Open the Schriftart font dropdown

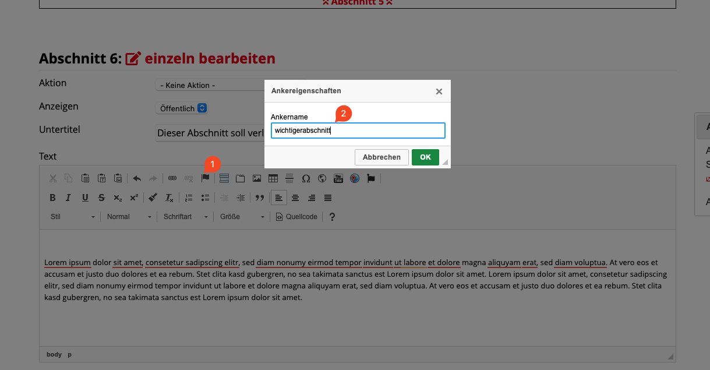pyautogui.click(x=185, y=217)
